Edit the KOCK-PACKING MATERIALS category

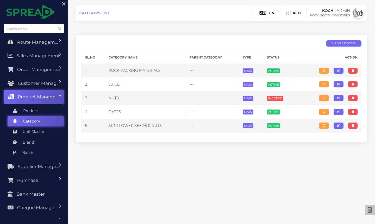[339, 71]
